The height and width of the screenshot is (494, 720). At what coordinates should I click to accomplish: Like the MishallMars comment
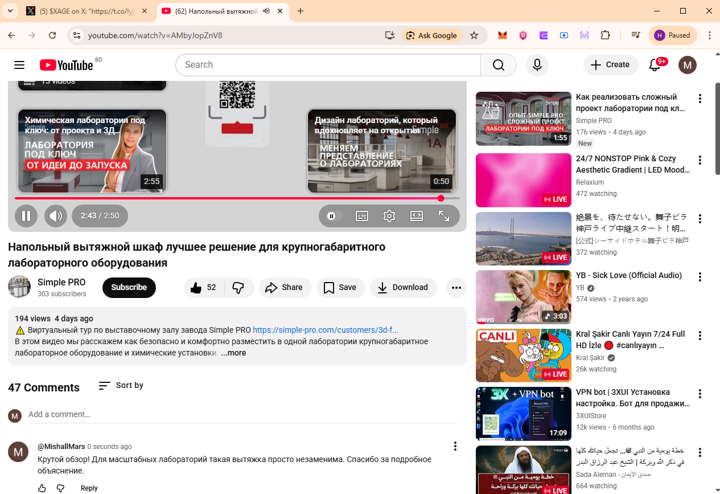pos(42,488)
